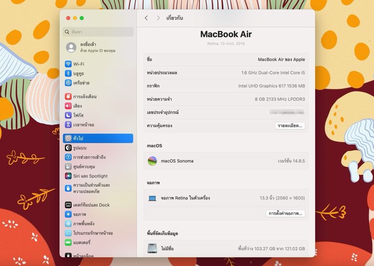Click the name value MacBook Air ของ Apple
The height and width of the screenshot is (266, 374).
[x=281, y=60]
